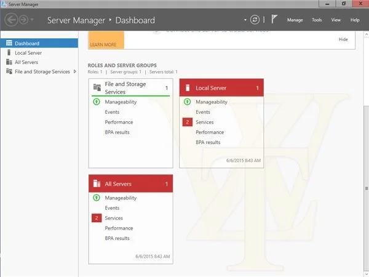
Task: Open Manageability in Local Server tile
Action: click(212, 102)
